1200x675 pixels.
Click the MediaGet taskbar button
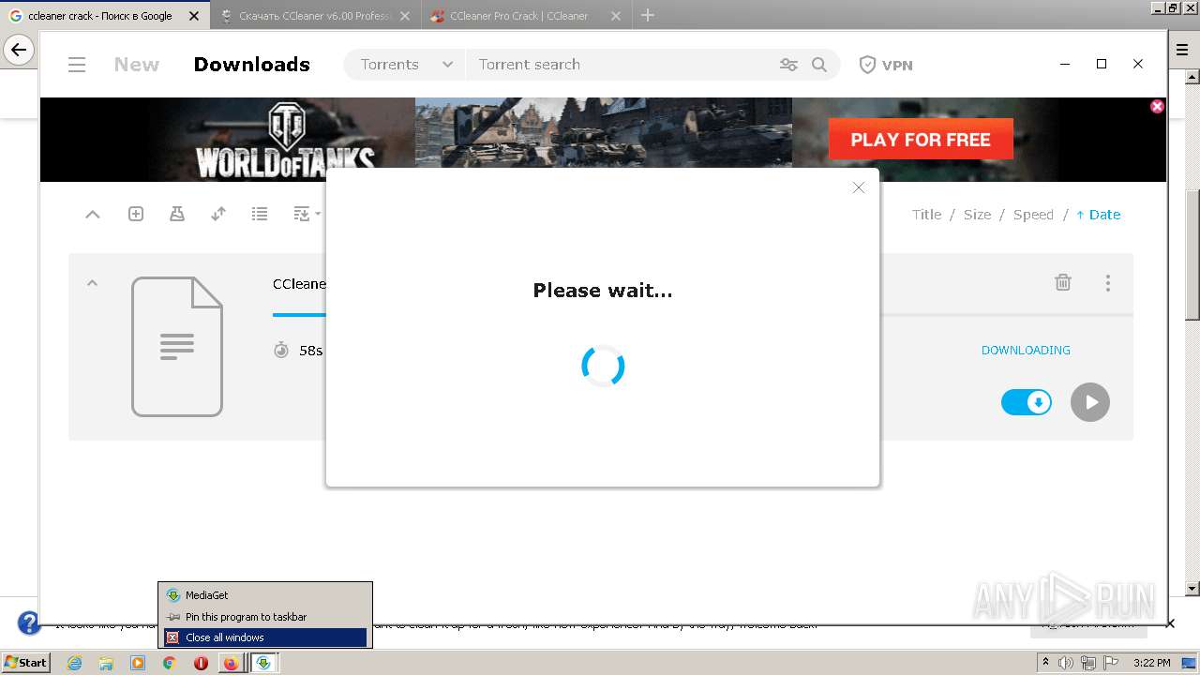[264, 663]
